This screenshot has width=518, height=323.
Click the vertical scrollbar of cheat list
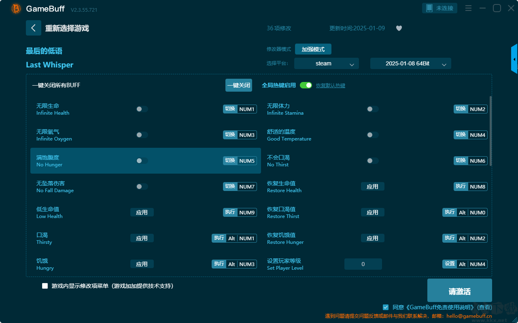(491, 131)
